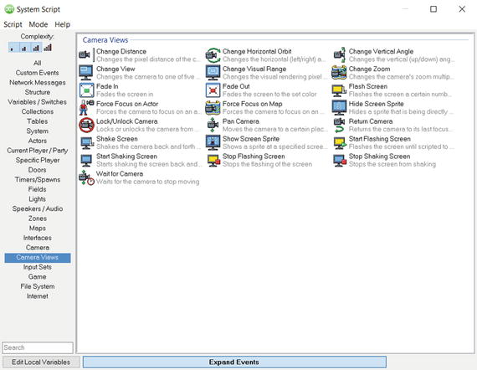Viewport: 477px width, 370px height.
Task: Select the Speakers / Audio category
Action: click(x=38, y=208)
